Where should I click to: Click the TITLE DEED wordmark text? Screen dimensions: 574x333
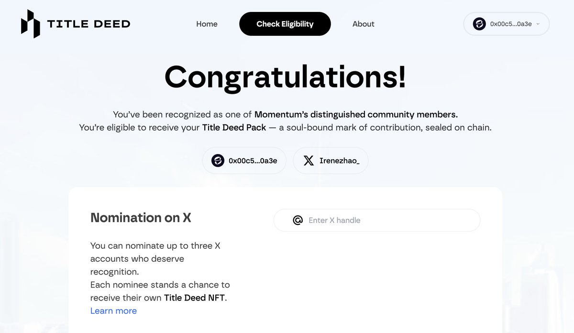88,24
